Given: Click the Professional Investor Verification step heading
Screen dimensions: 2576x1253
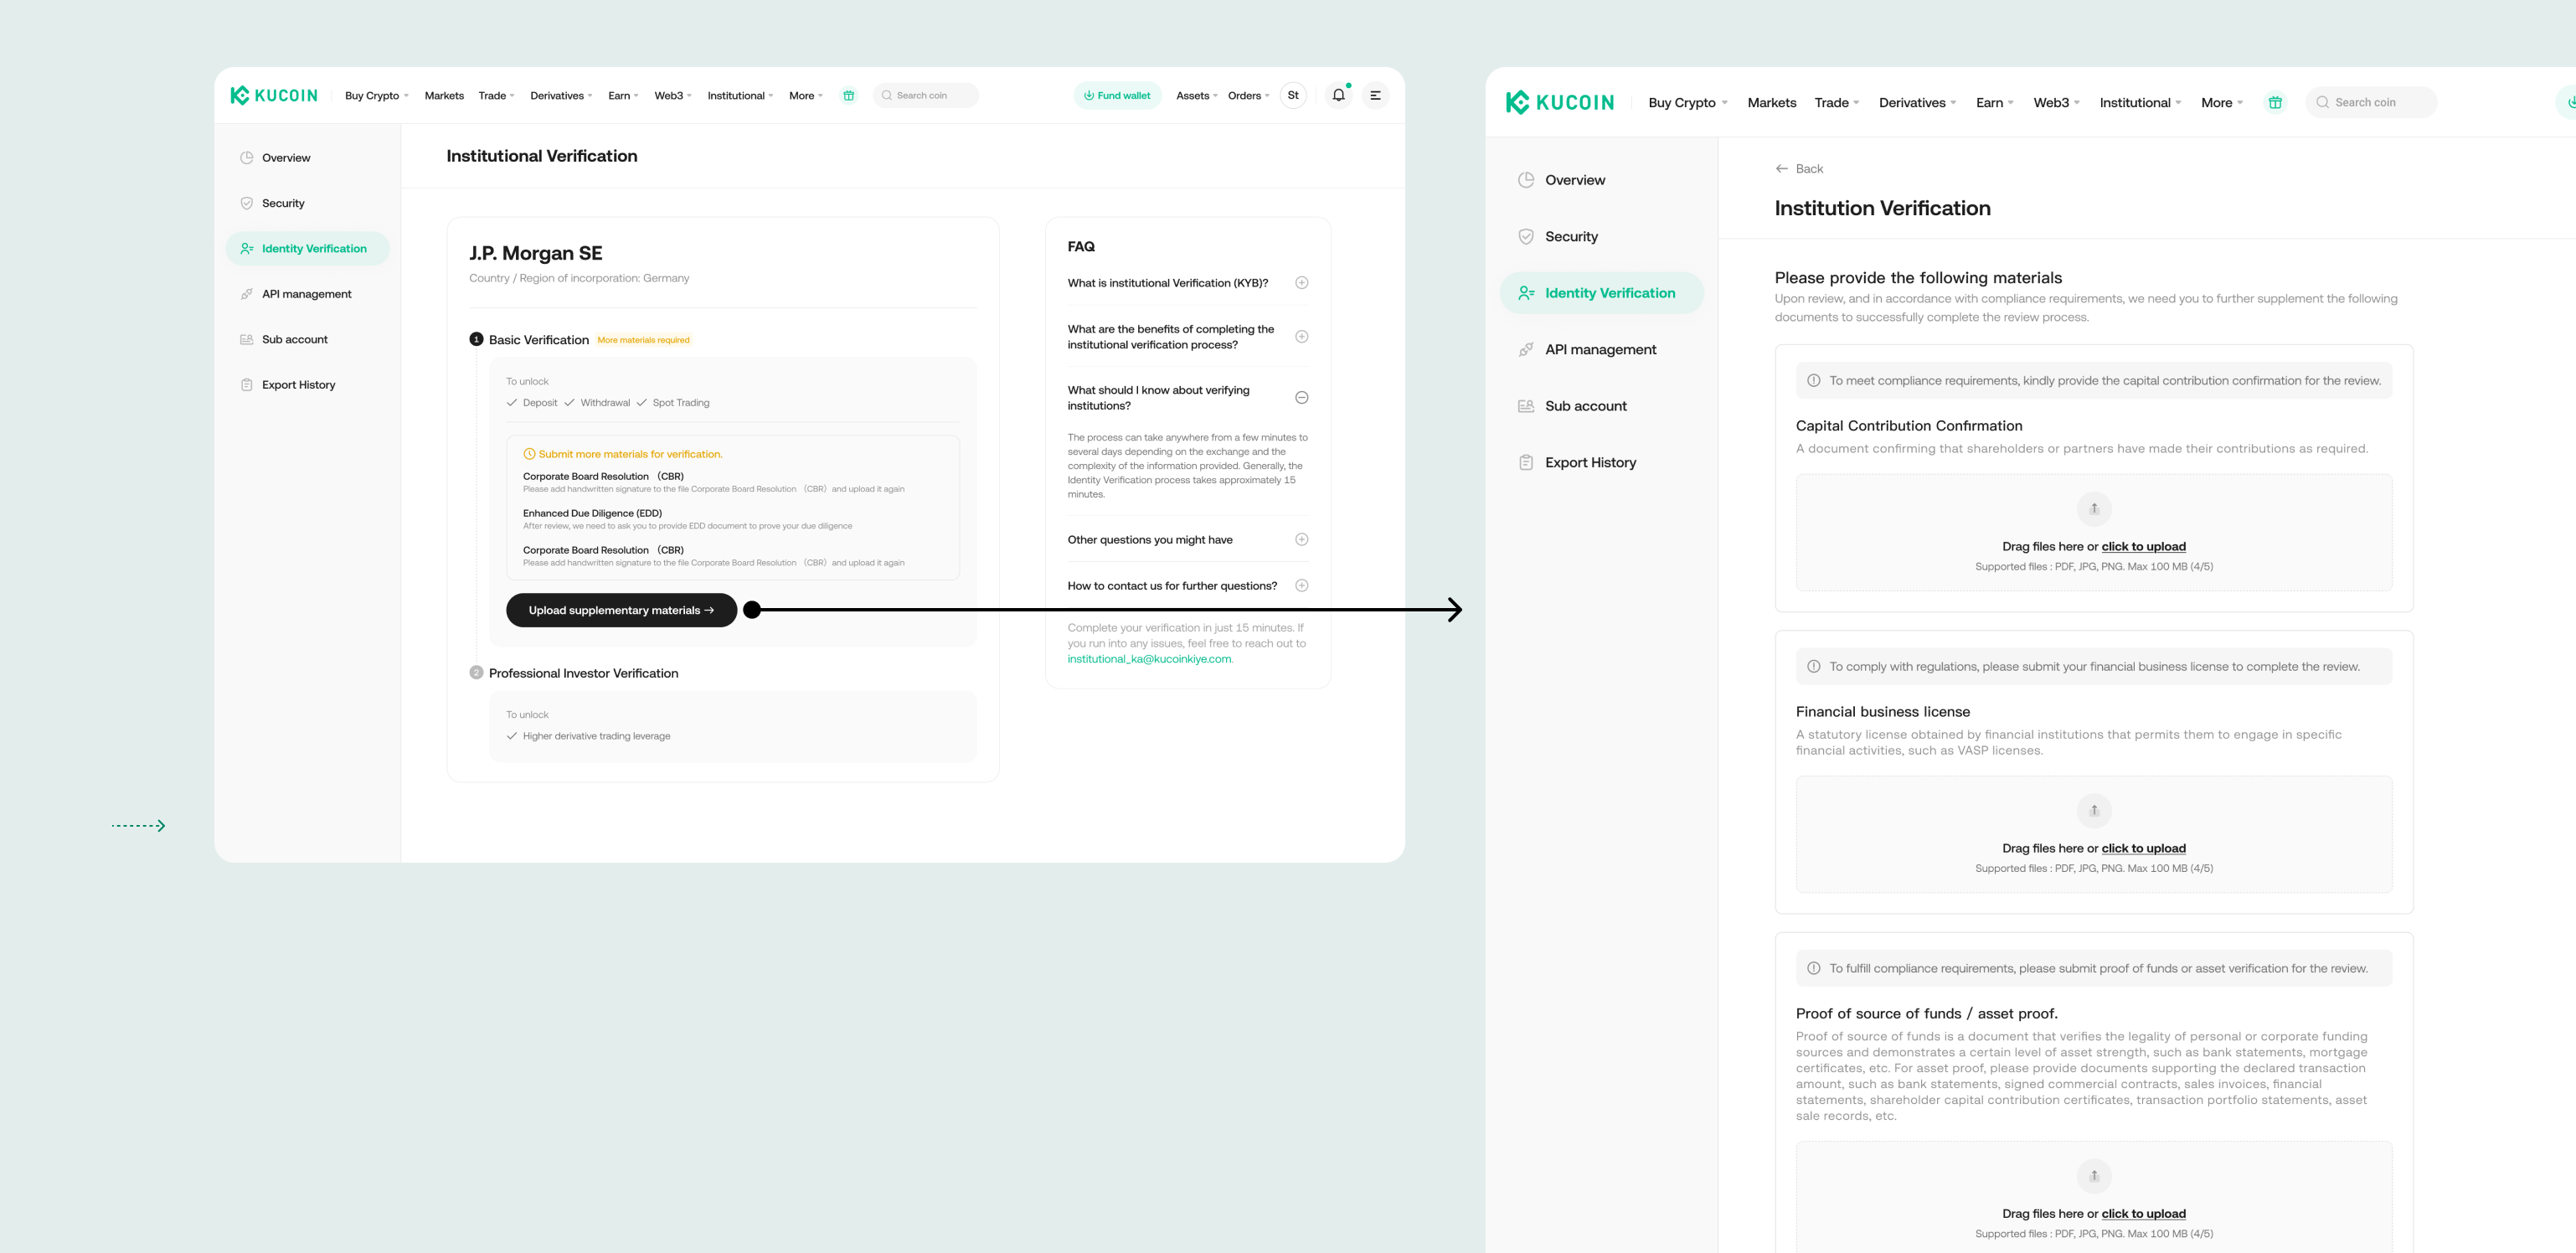Looking at the screenshot, I should click(x=583, y=673).
